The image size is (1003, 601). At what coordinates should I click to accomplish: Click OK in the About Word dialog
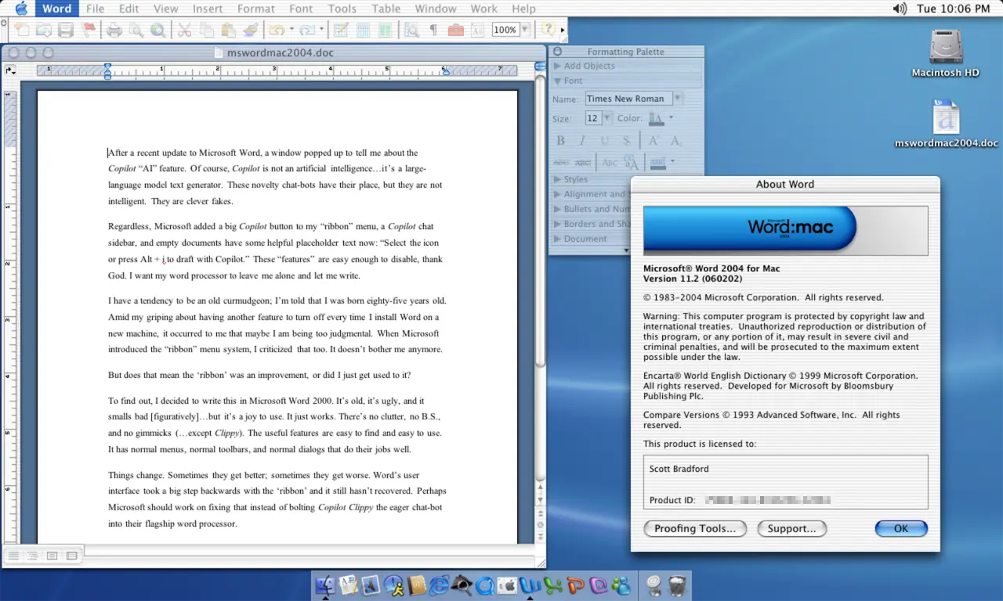click(901, 529)
